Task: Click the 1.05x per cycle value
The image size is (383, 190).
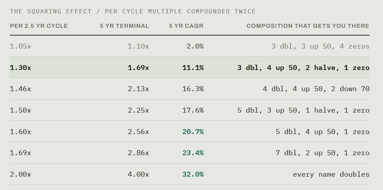Action: 20,46
